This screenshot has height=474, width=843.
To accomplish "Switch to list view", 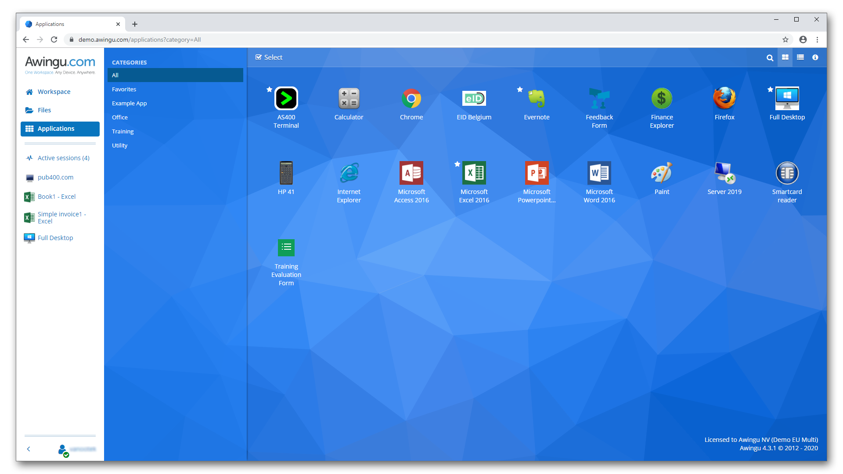I will 800,57.
